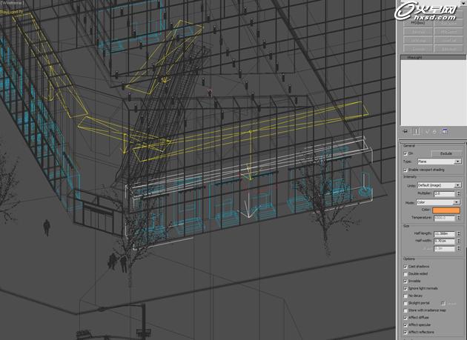
Task: Expand the Units dropdown
Action: point(440,184)
